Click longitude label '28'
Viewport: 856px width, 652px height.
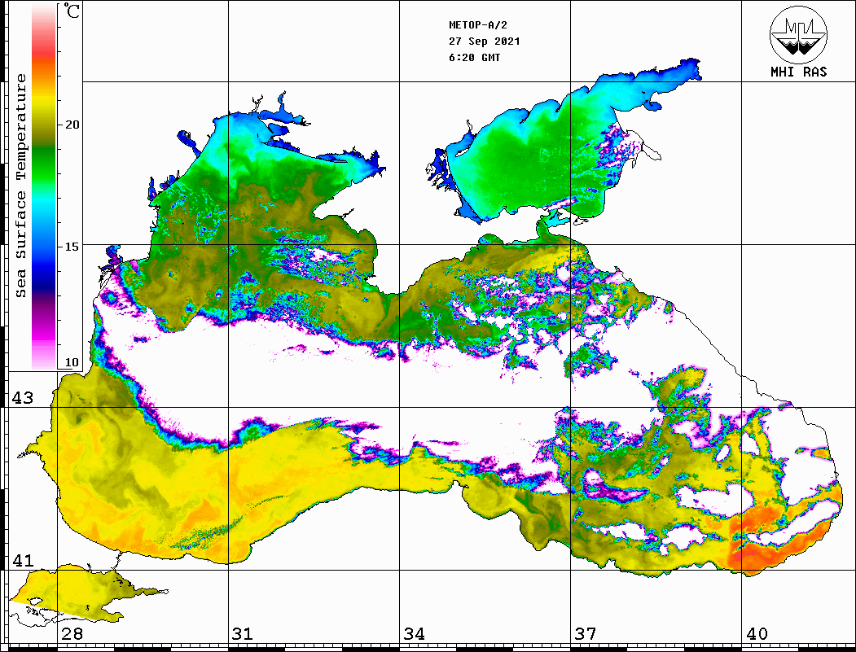tap(72, 633)
